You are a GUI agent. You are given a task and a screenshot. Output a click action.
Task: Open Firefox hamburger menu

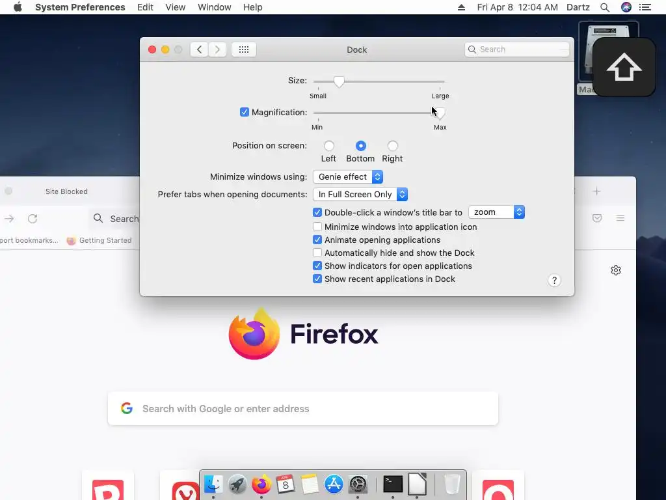(x=620, y=218)
